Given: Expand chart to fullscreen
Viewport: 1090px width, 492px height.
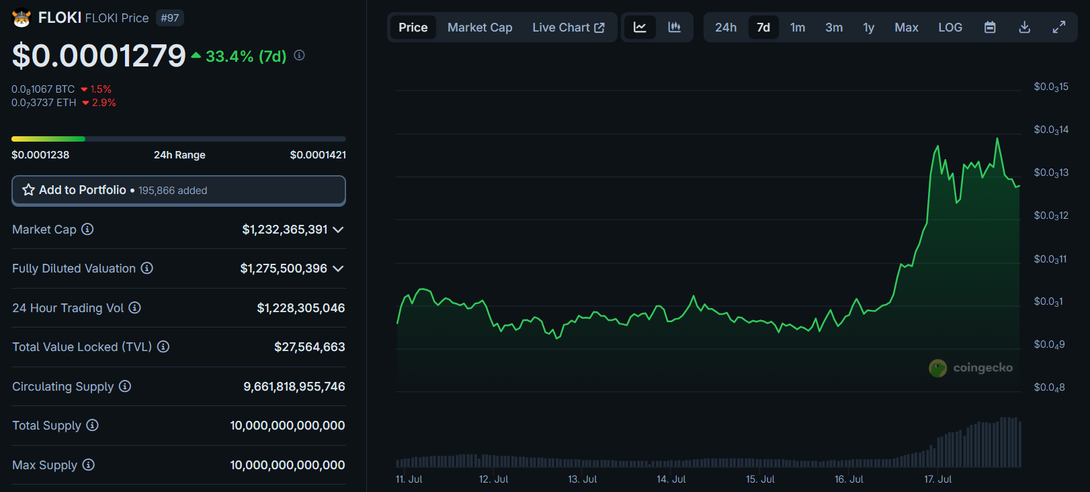Looking at the screenshot, I should 1059,28.
